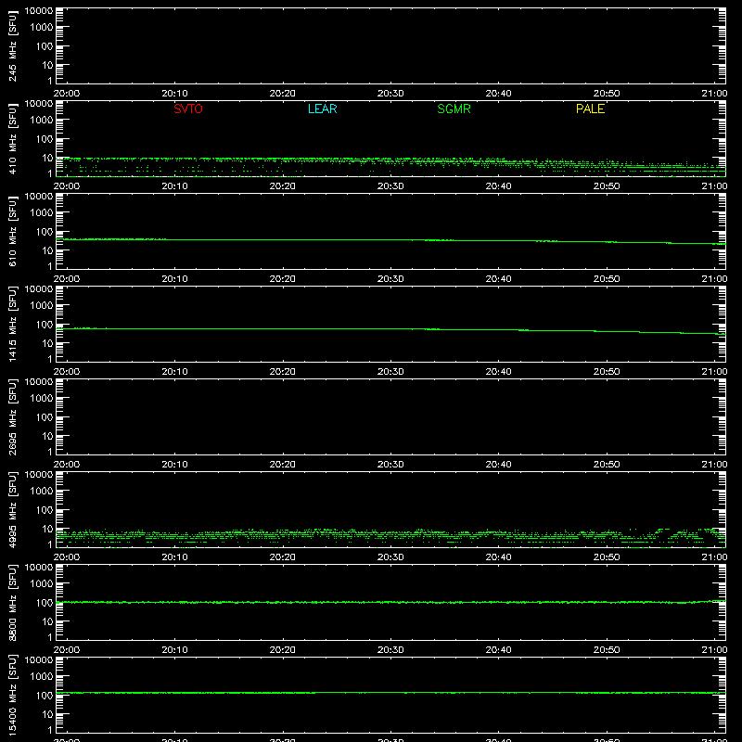Click 20:20 label below the 8800 MHz panel
This screenshot has height=742, width=742.
[x=283, y=650]
